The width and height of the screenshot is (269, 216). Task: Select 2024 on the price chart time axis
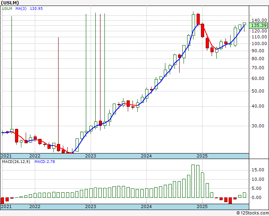[146, 156]
